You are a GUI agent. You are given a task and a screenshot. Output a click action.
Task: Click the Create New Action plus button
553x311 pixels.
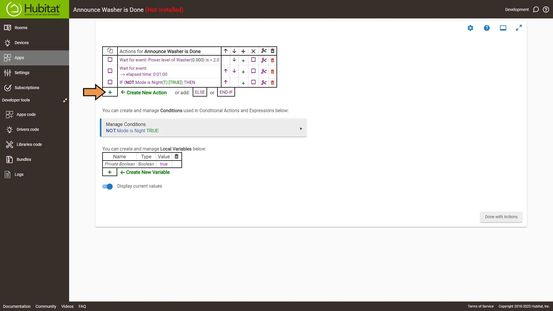(110, 92)
